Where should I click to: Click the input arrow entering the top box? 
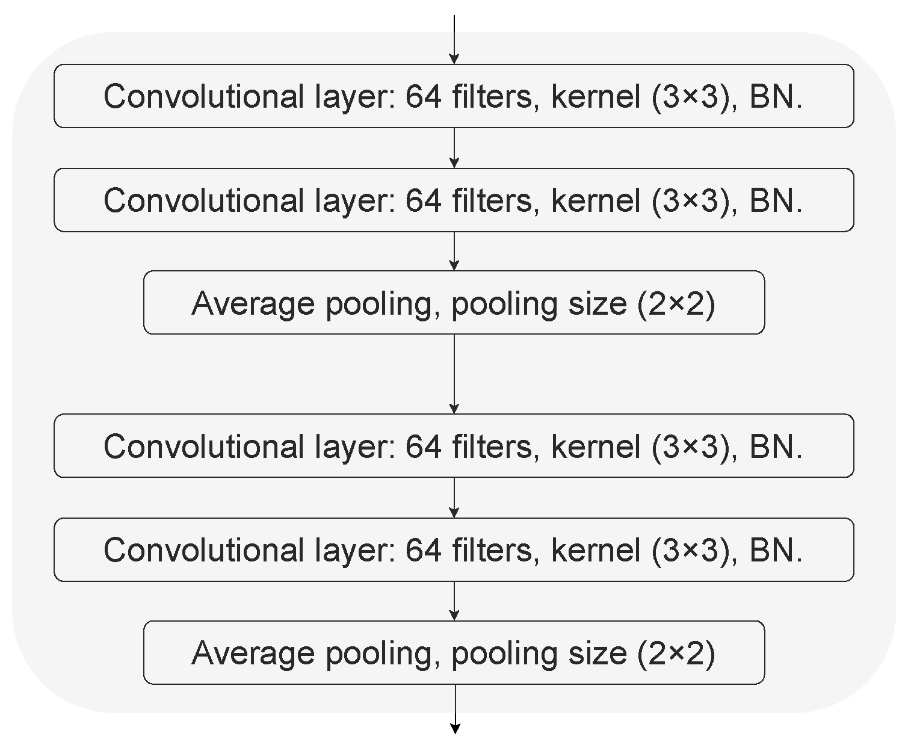pyautogui.click(x=454, y=37)
